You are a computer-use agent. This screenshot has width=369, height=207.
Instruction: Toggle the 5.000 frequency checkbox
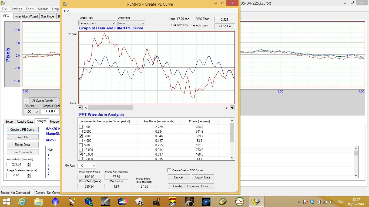click(81, 145)
